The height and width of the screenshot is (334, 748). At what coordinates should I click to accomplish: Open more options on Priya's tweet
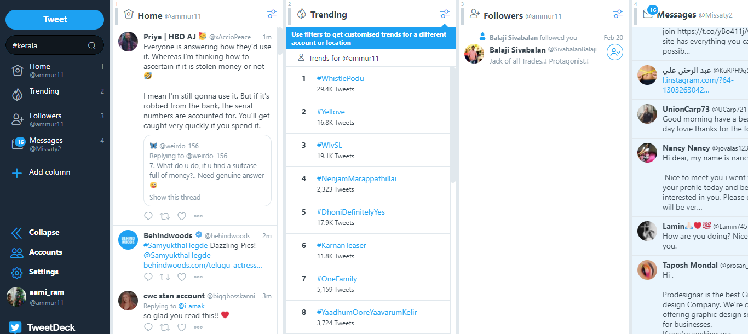click(x=198, y=216)
